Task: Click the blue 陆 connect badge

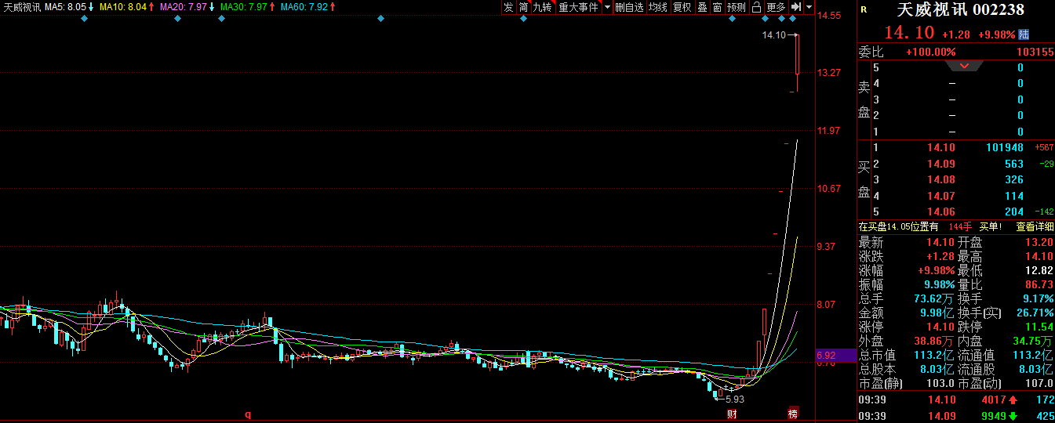Action: click(1023, 34)
